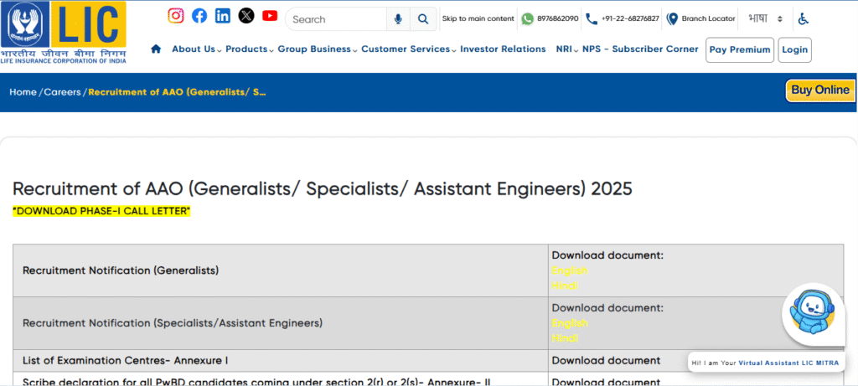
Task: Open LIC Instagram page icon
Action: coord(176,16)
